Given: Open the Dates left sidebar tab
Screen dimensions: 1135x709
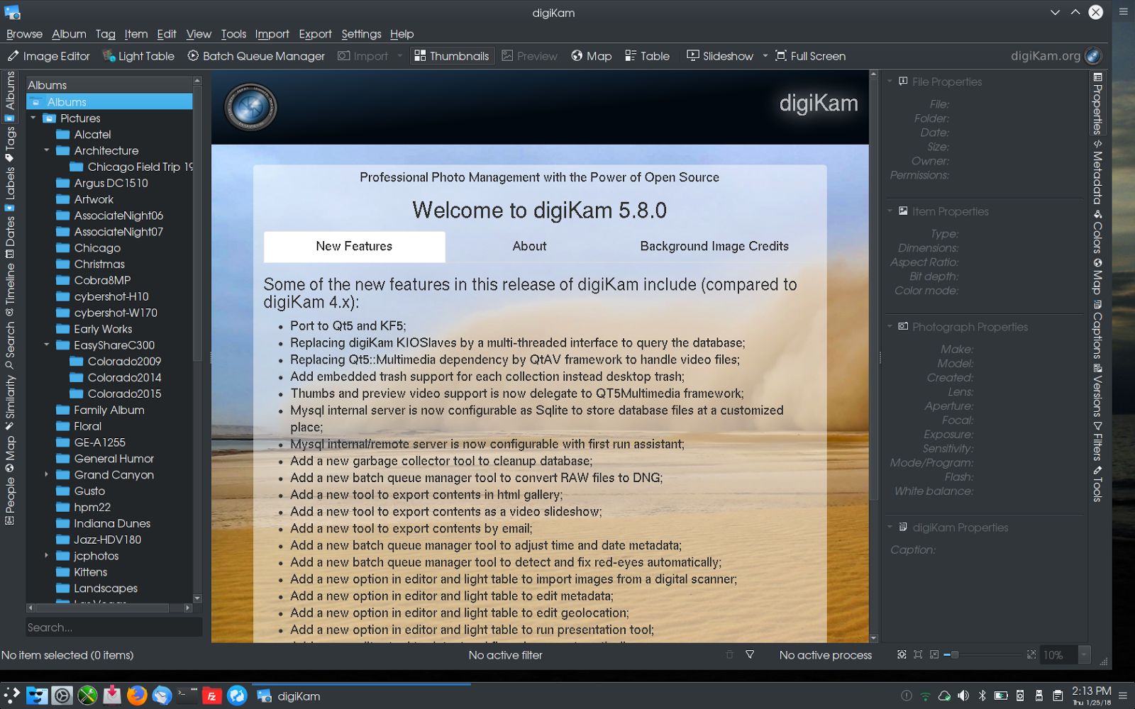Looking at the screenshot, I should pyautogui.click(x=10, y=237).
